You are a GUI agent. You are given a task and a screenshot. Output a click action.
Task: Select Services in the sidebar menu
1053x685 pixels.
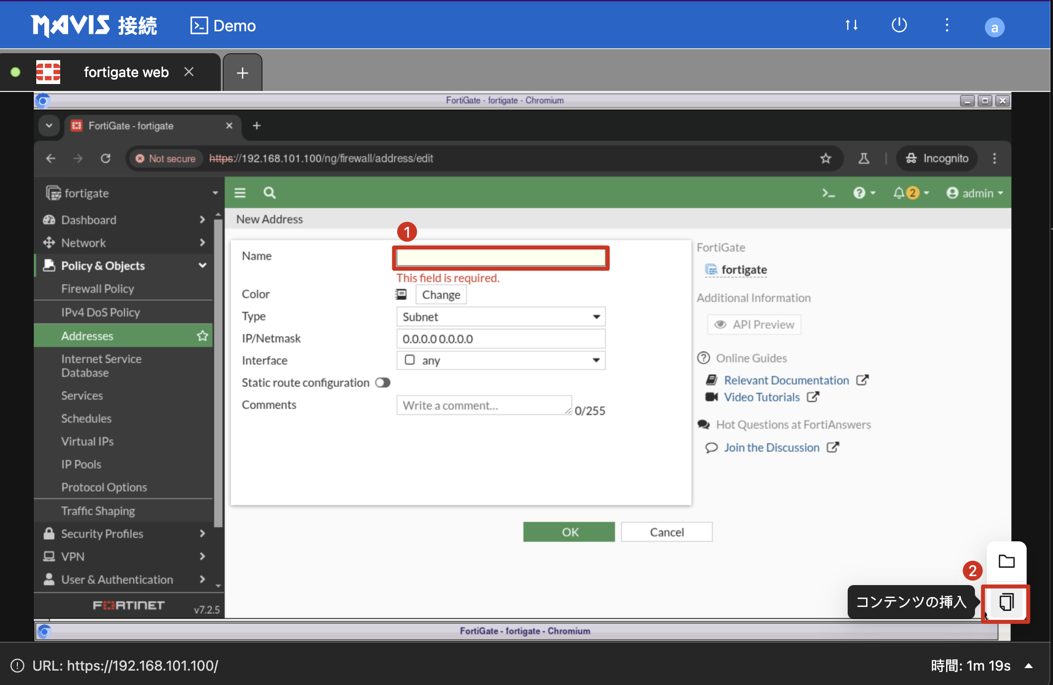tap(82, 396)
